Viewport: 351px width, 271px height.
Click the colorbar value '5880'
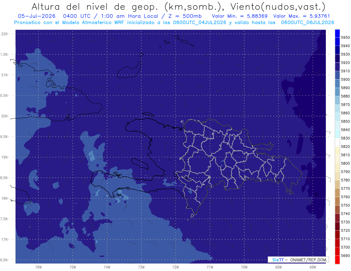pyautogui.click(x=345, y=96)
